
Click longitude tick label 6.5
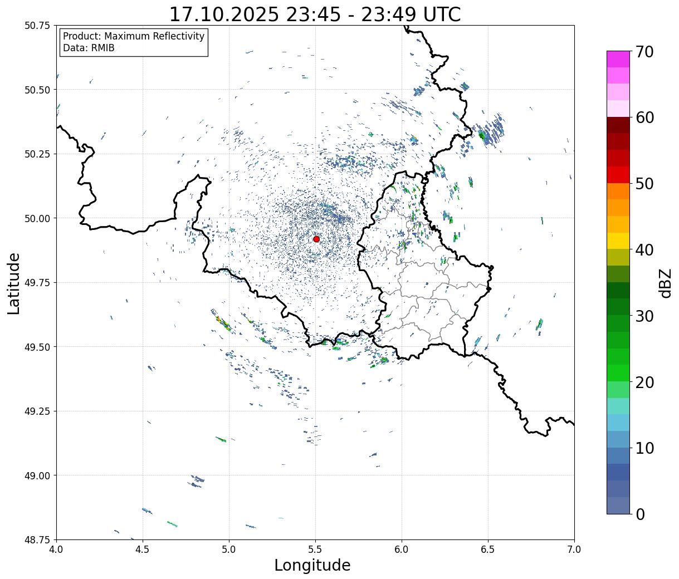coord(488,549)
